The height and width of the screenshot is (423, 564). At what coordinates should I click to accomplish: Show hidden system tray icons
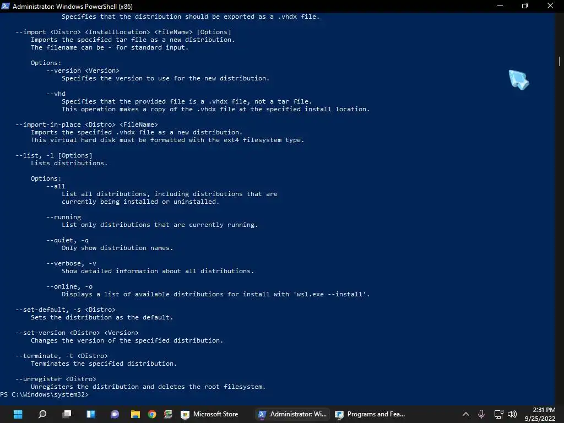465,414
